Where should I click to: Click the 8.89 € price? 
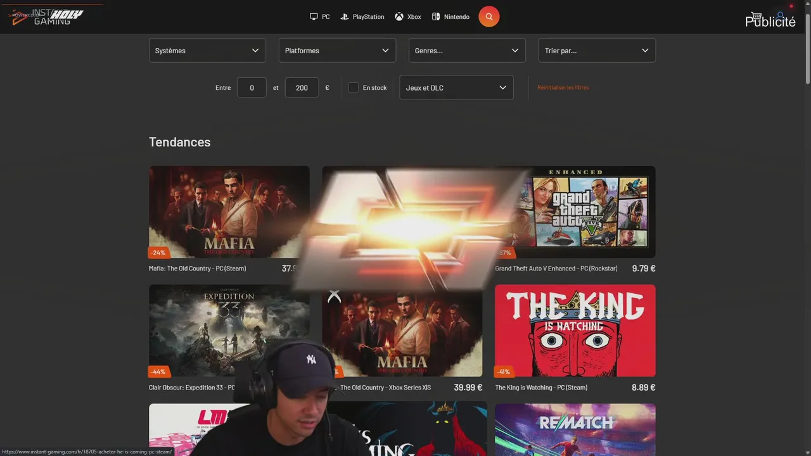(644, 388)
